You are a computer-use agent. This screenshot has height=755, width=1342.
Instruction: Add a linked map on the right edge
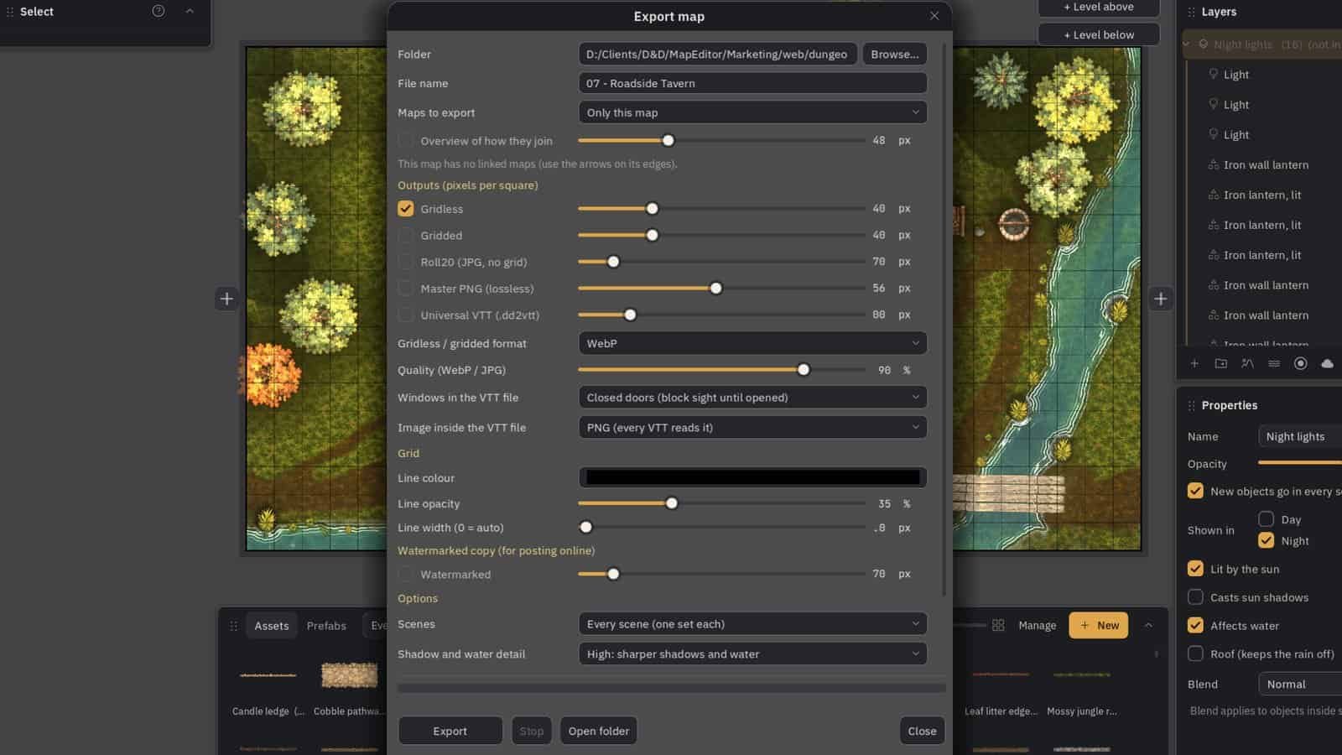coord(1161,299)
